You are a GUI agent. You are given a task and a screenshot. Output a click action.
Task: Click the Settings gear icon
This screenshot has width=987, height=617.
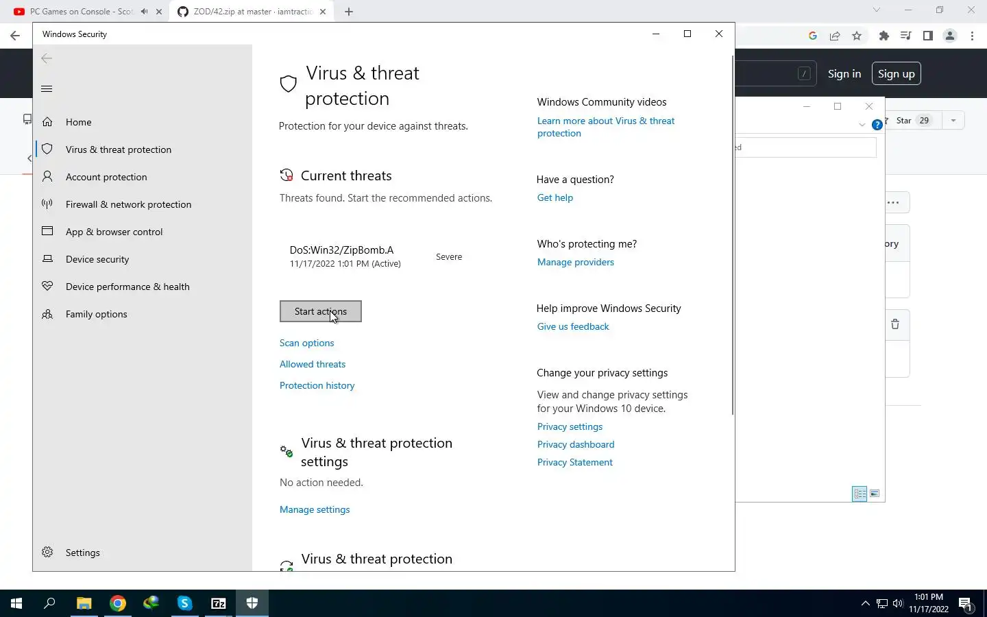point(47,552)
